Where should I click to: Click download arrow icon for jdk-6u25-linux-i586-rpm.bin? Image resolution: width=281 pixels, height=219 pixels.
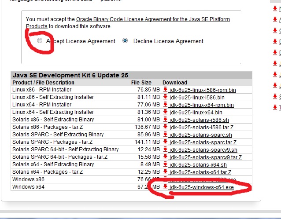pyautogui.click(x=166, y=90)
